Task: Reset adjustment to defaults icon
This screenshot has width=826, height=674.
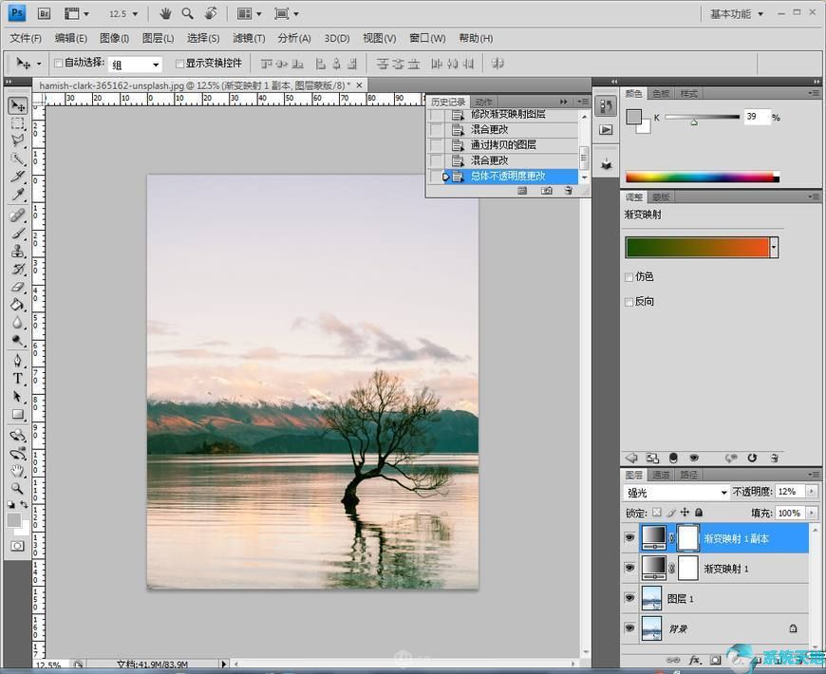Action: [x=752, y=459]
